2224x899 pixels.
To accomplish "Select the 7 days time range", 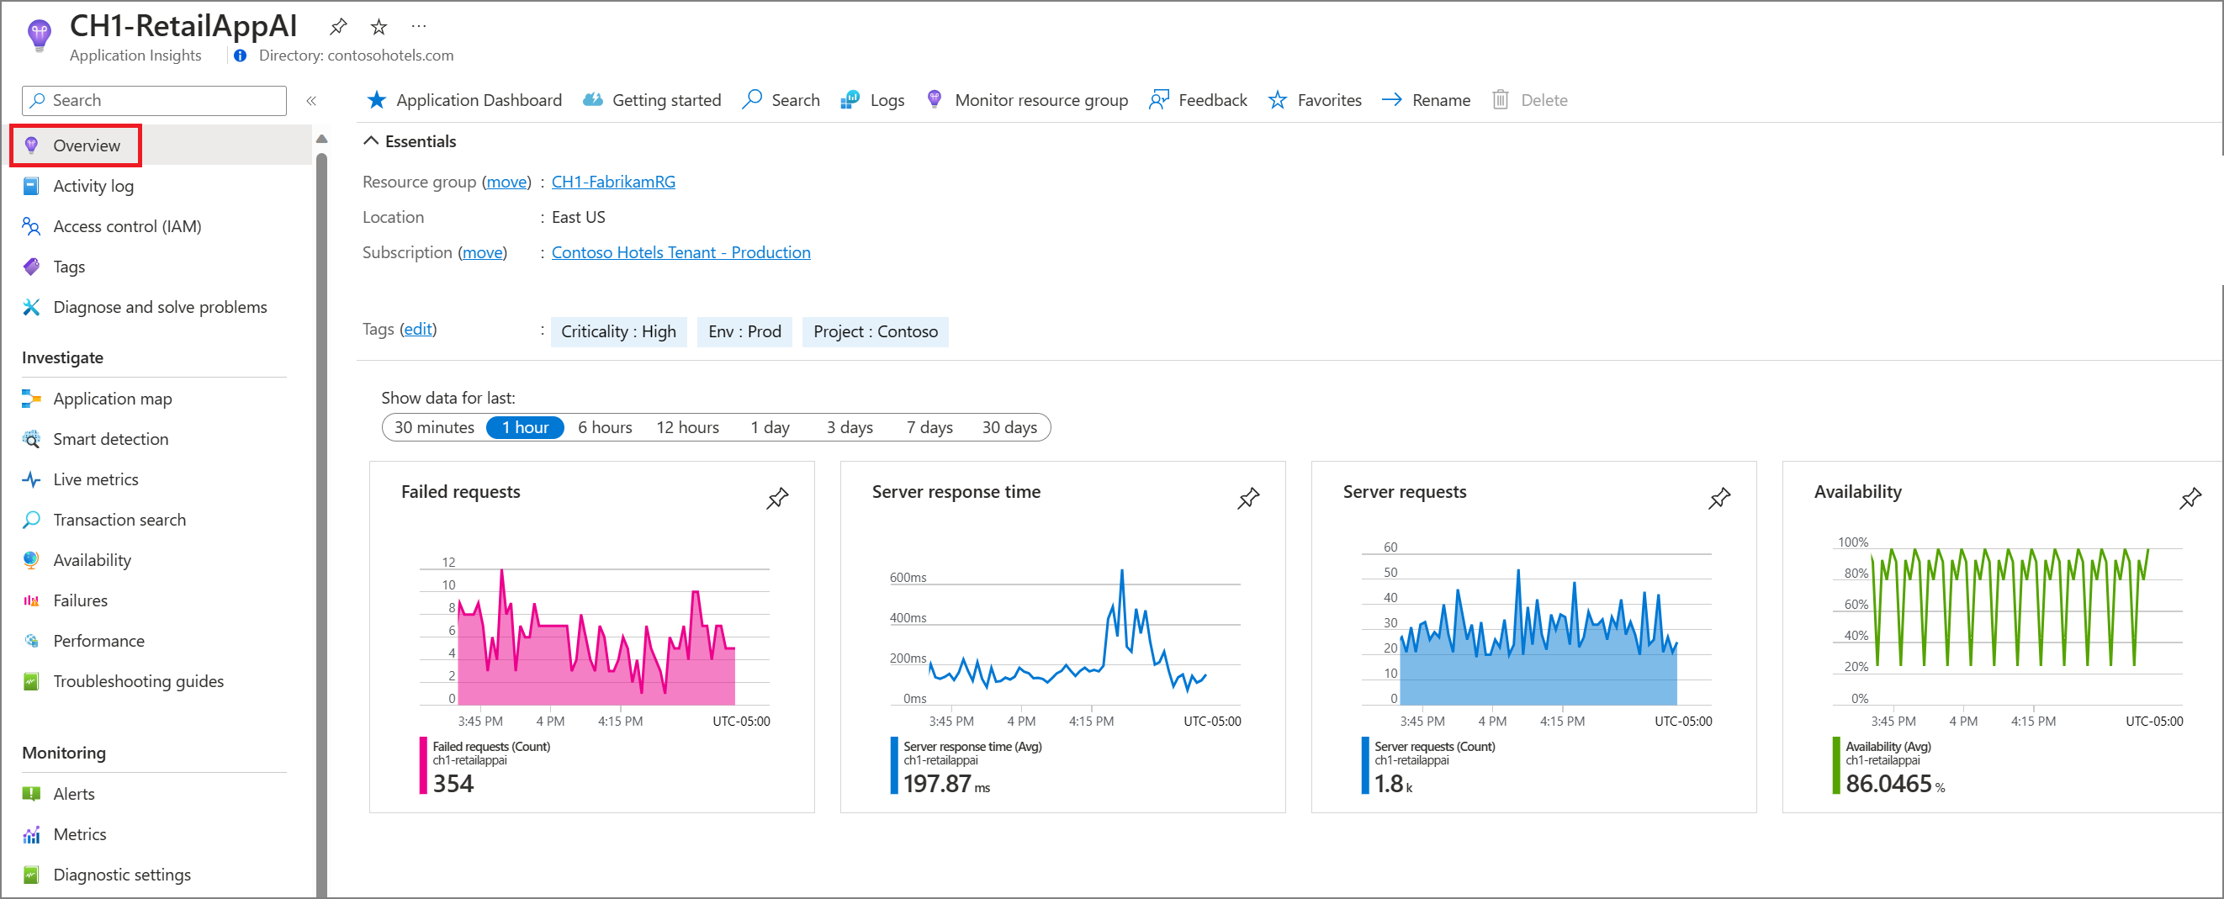I will 929,427.
